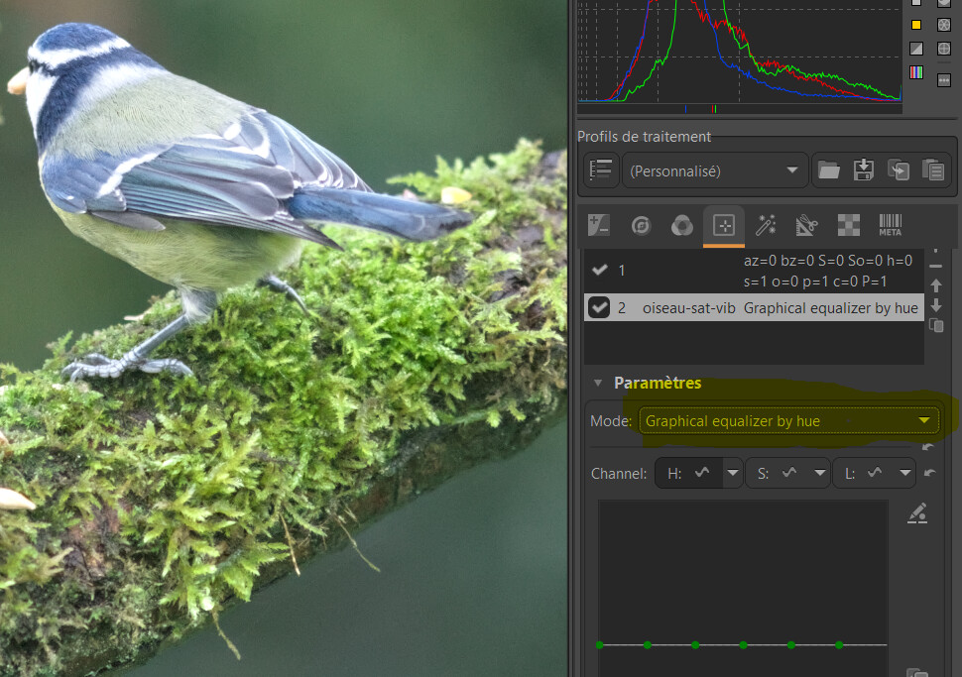Open the META metadata tab icon

point(890,225)
